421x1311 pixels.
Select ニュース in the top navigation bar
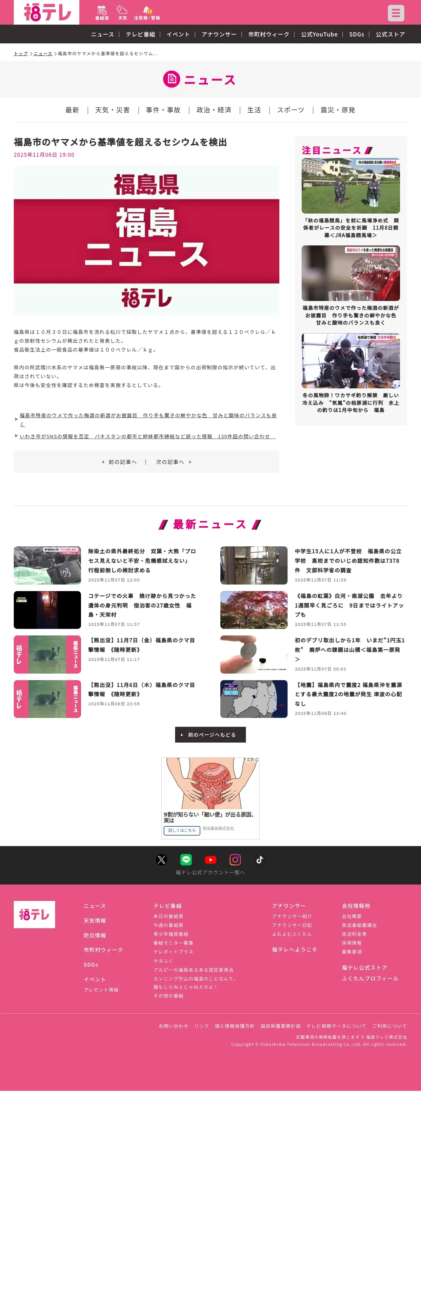(x=102, y=34)
